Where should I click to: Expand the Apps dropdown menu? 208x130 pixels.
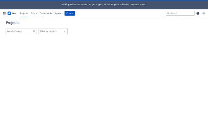58,13
